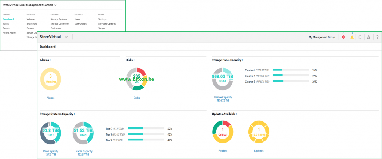Click the Usable Capacity 3536.72 TiB link

[x=223, y=99]
